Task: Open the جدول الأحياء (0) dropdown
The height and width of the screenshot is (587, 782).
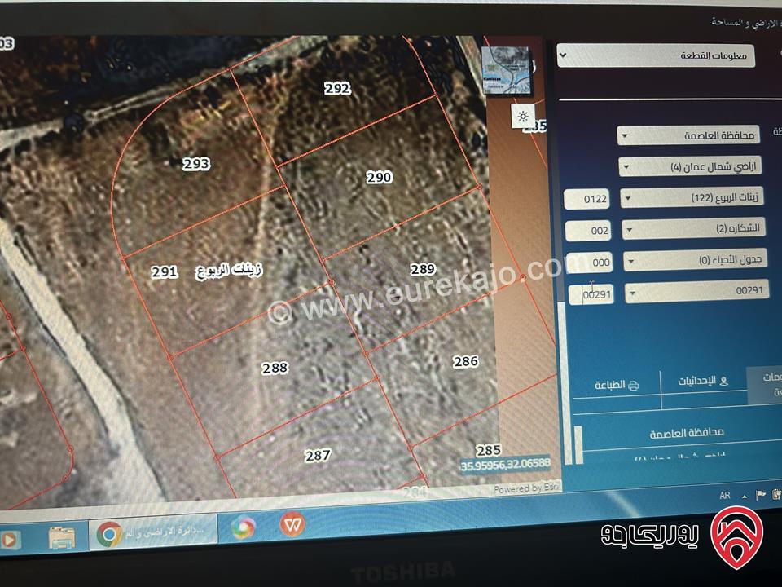Action: tap(695, 261)
